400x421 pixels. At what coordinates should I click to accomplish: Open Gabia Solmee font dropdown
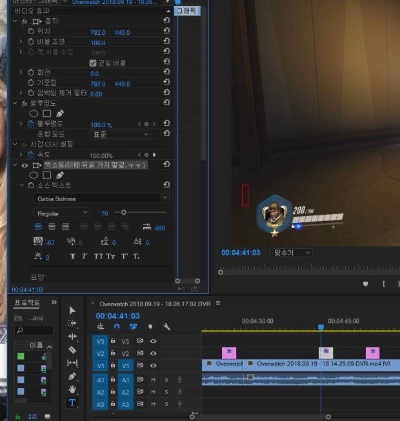pyautogui.click(x=165, y=198)
